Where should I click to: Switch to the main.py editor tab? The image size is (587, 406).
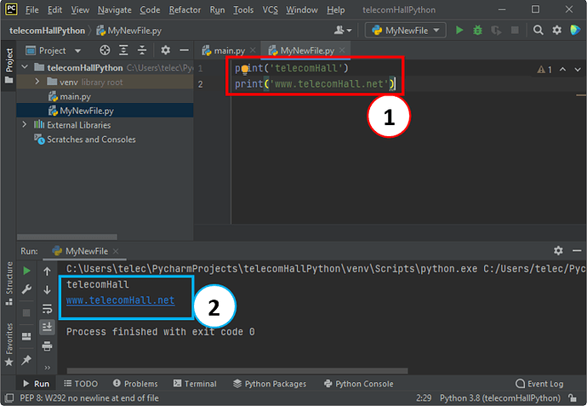[223, 50]
